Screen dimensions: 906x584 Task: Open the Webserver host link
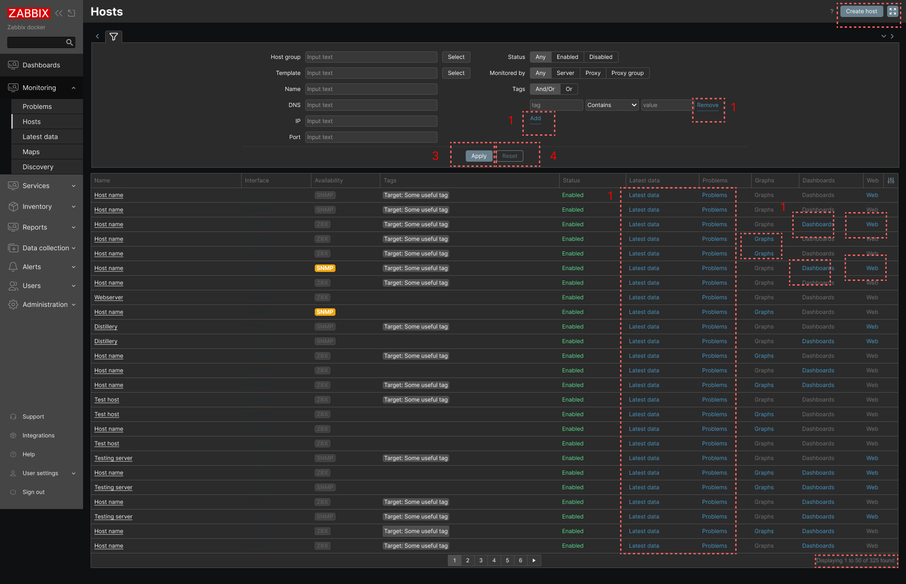tap(109, 297)
